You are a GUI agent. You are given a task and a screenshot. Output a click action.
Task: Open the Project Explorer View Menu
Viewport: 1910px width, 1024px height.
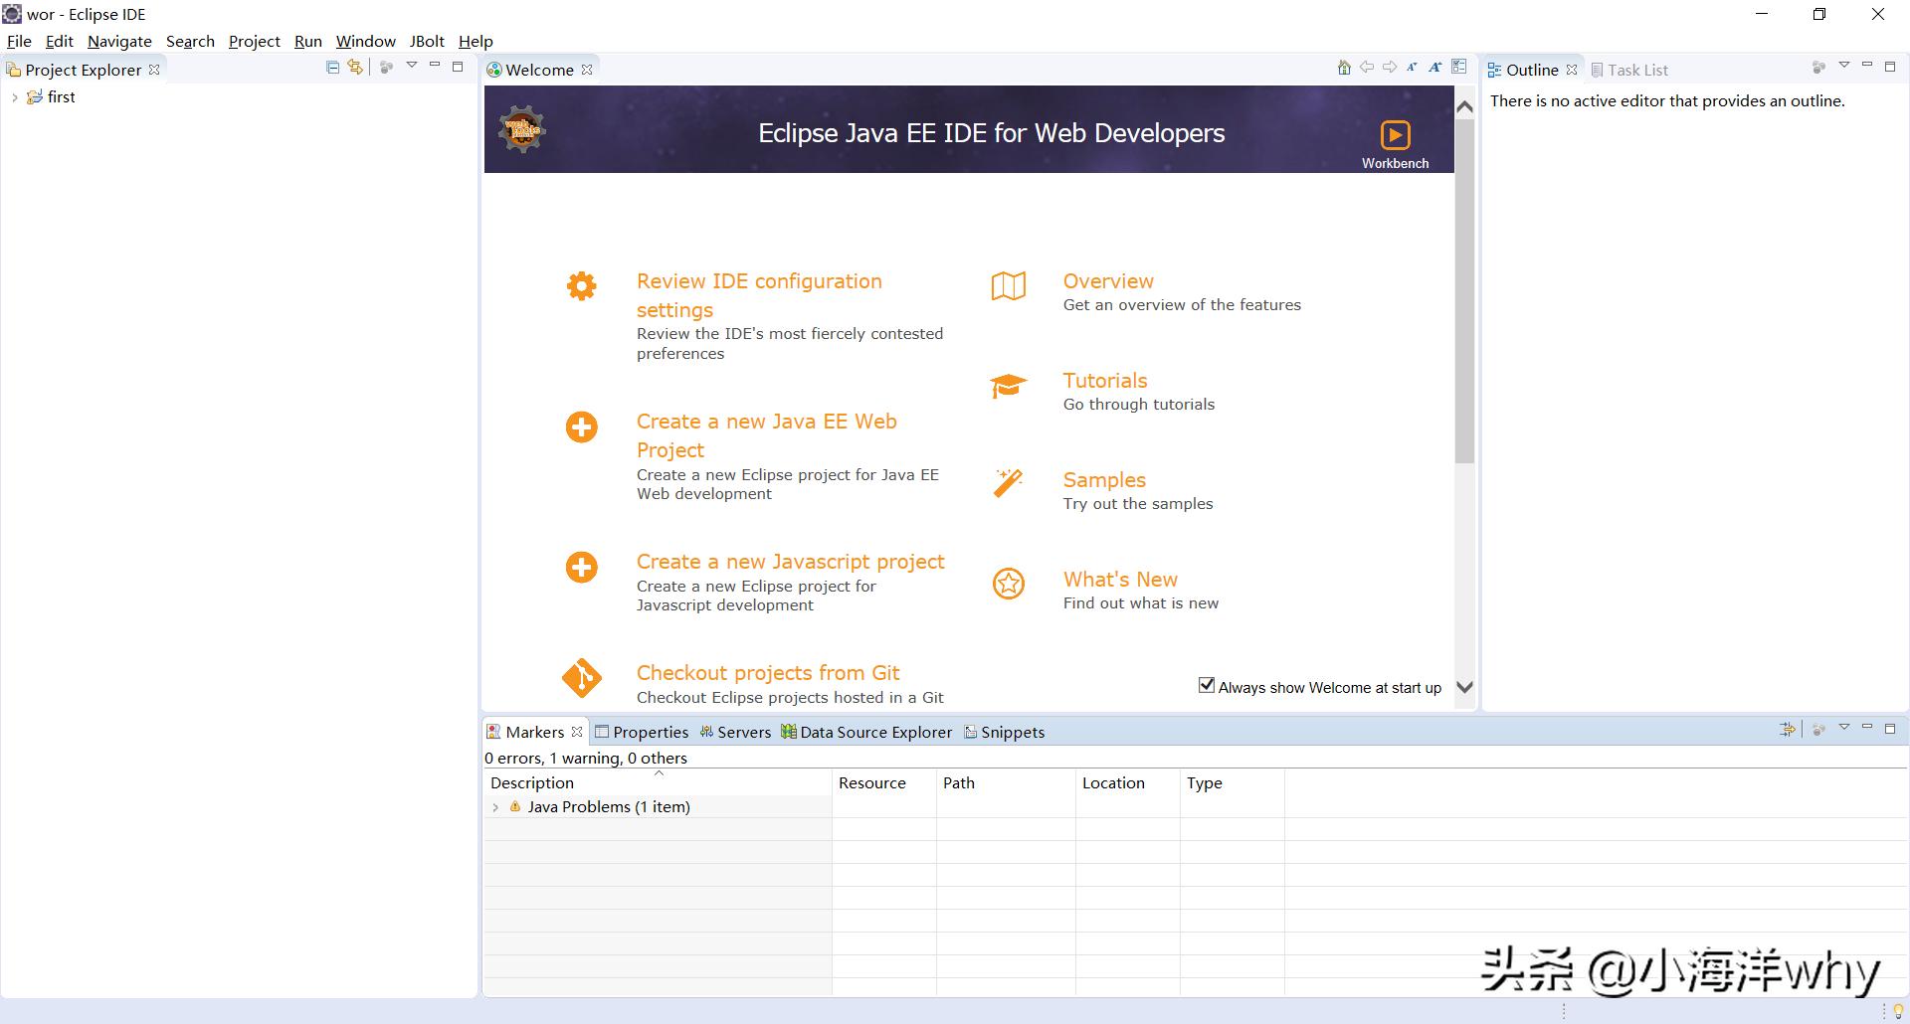[411, 66]
